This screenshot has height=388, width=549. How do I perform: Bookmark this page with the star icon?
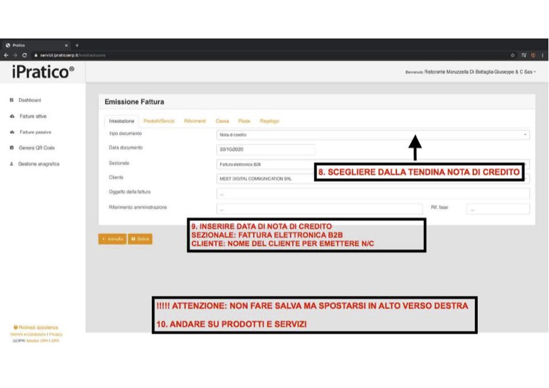click(513, 55)
